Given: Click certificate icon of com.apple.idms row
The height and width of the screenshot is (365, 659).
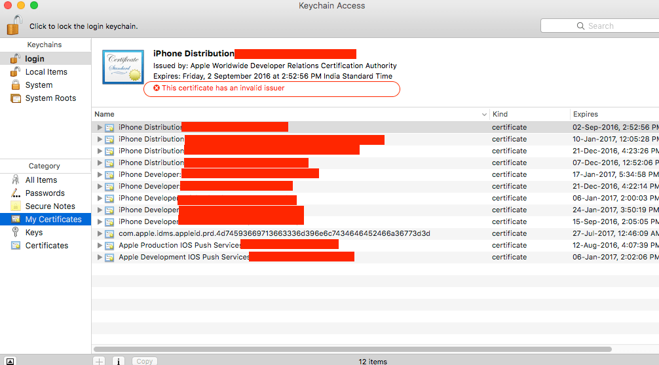Looking at the screenshot, I should [109, 233].
